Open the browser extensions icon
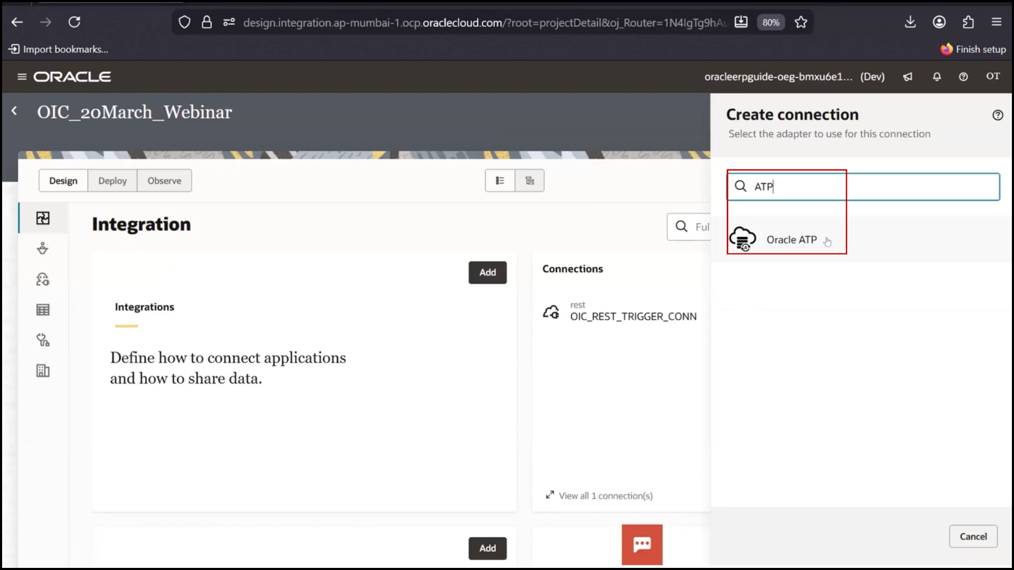The width and height of the screenshot is (1014, 570). point(968,22)
